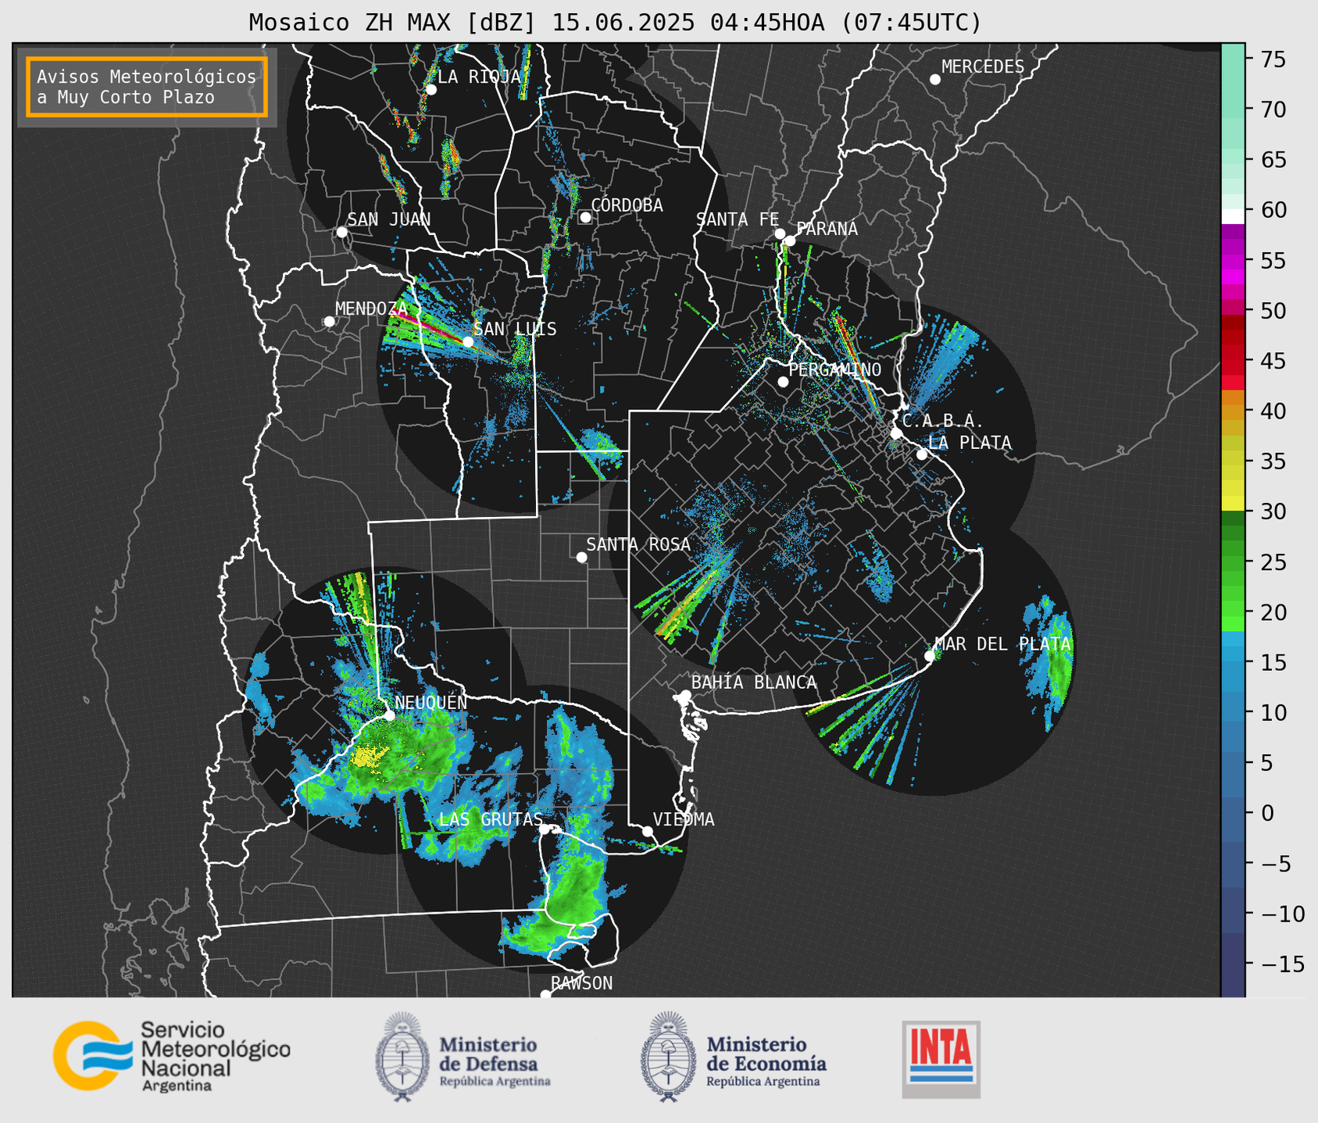Select the MENDOZA city label
This screenshot has height=1123, width=1318.
tap(371, 309)
